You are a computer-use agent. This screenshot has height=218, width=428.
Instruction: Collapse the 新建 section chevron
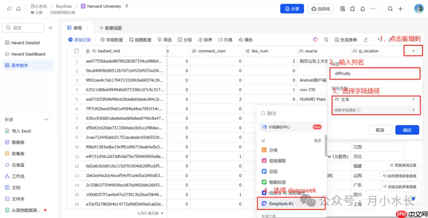(x=46, y=119)
